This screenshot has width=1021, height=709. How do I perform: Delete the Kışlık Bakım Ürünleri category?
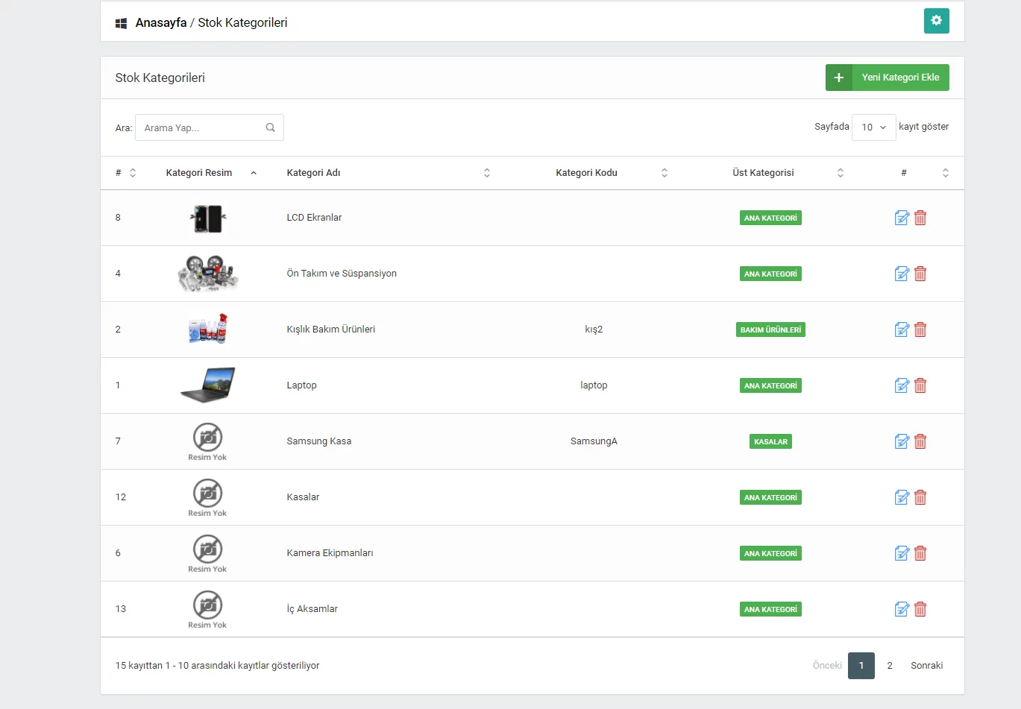click(x=920, y=330)
